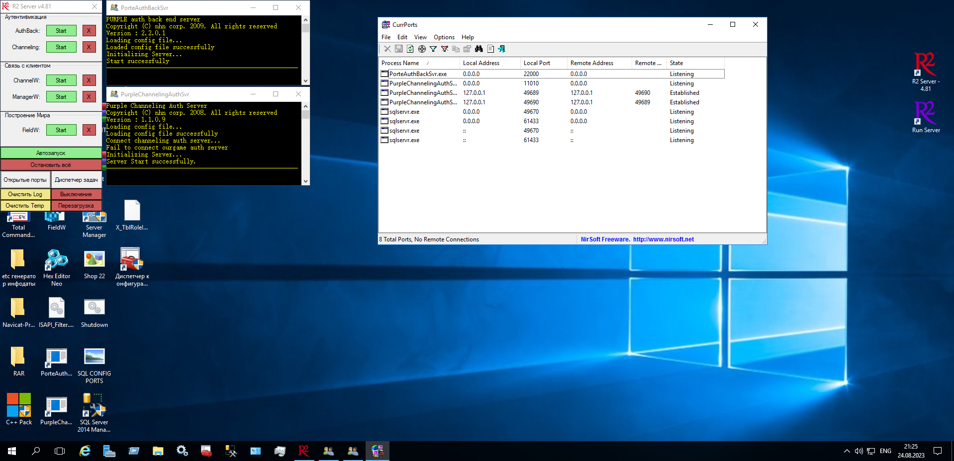The image size is (954, 461).
Task: Open SQL Server 2014 Management desktop icon
Action: point(94,413)
